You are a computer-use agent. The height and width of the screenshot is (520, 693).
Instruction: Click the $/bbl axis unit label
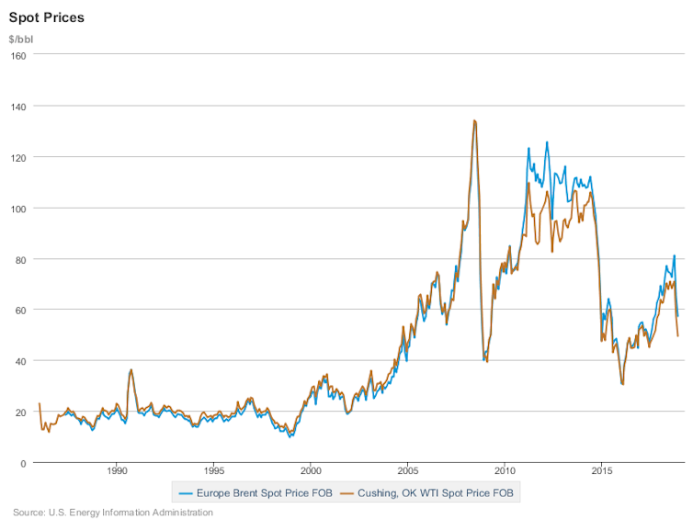click(21, 39)
